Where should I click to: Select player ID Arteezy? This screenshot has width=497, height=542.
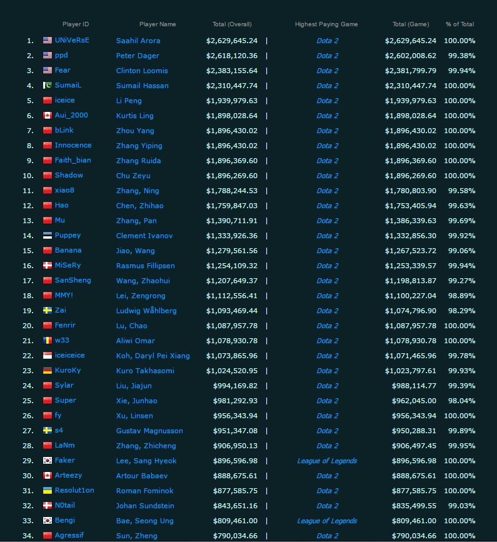click(68, 475)
